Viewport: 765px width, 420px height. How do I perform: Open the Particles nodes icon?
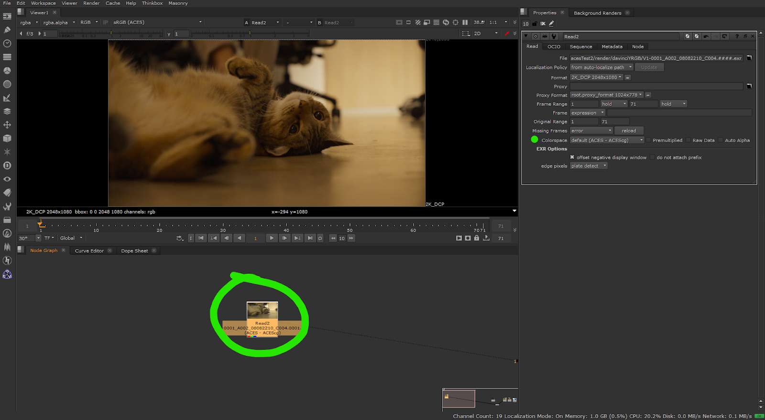click(7, 152)
